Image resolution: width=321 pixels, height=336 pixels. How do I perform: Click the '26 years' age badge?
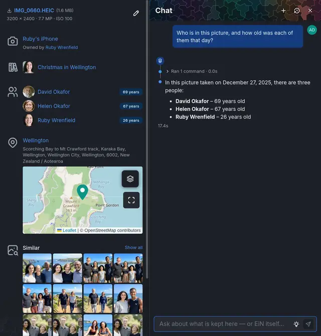[x=131, y=120]
